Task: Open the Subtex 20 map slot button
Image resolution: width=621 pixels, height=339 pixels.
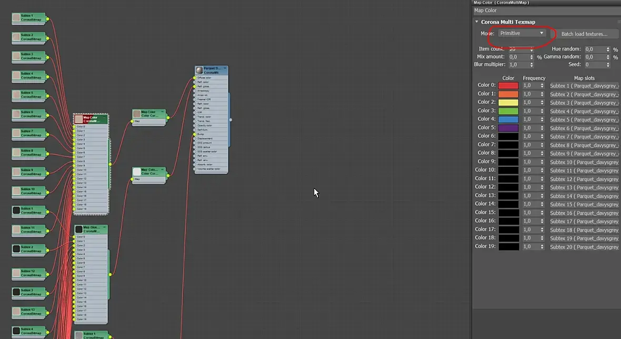Action: 584,247
